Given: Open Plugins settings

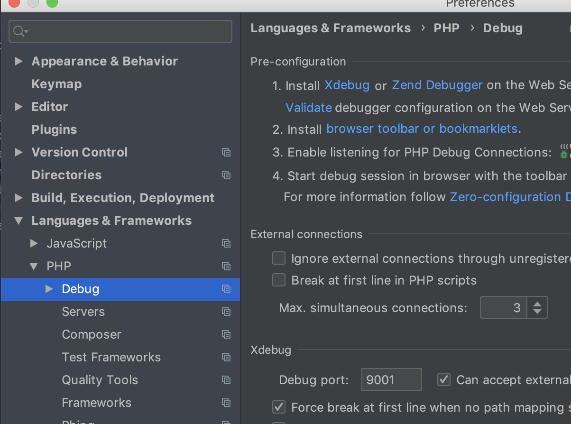Looking at the screenshot, I should tap(54, 129).
